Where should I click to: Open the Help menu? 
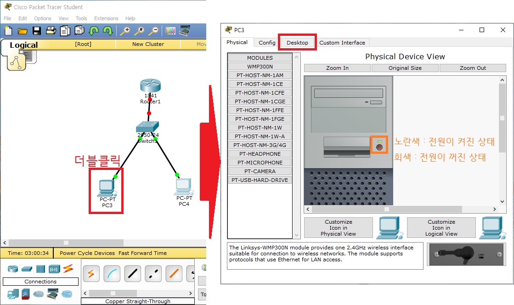click(130, 18)
